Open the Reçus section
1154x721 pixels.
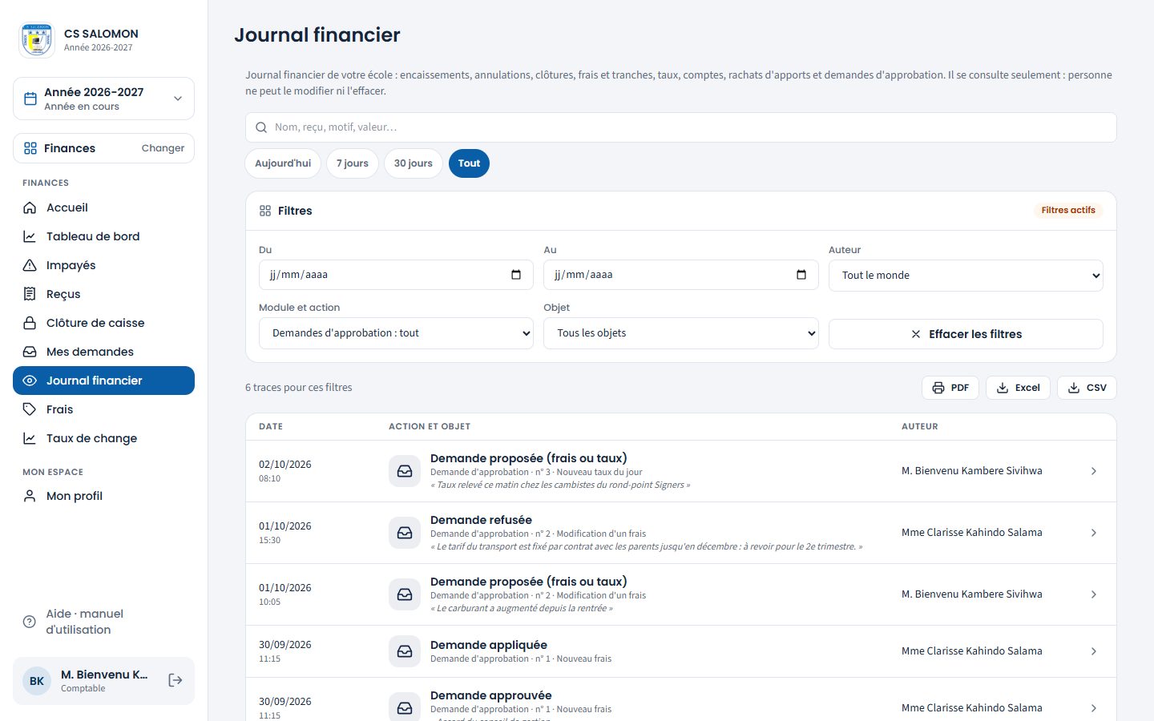tap(103, 294)
